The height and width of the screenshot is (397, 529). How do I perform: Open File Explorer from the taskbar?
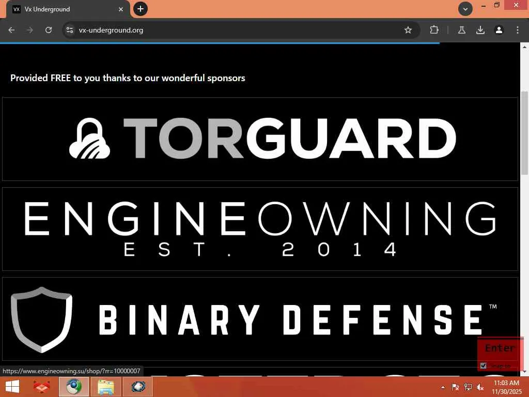coord(105,387)
